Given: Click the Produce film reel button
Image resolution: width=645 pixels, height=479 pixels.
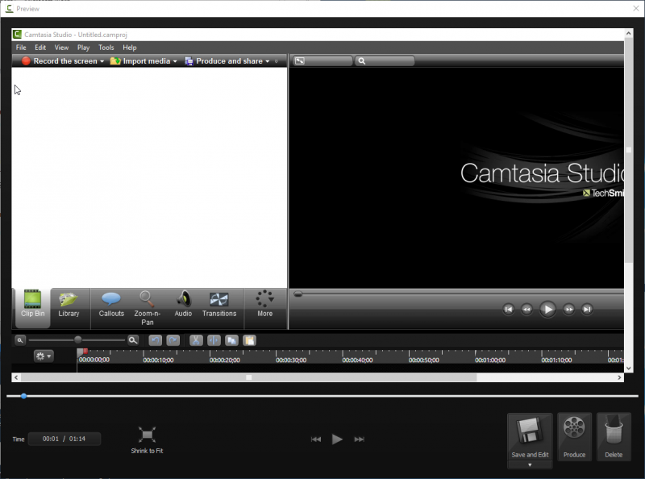Looking at the screenshot, I should (x=574, y=436).
